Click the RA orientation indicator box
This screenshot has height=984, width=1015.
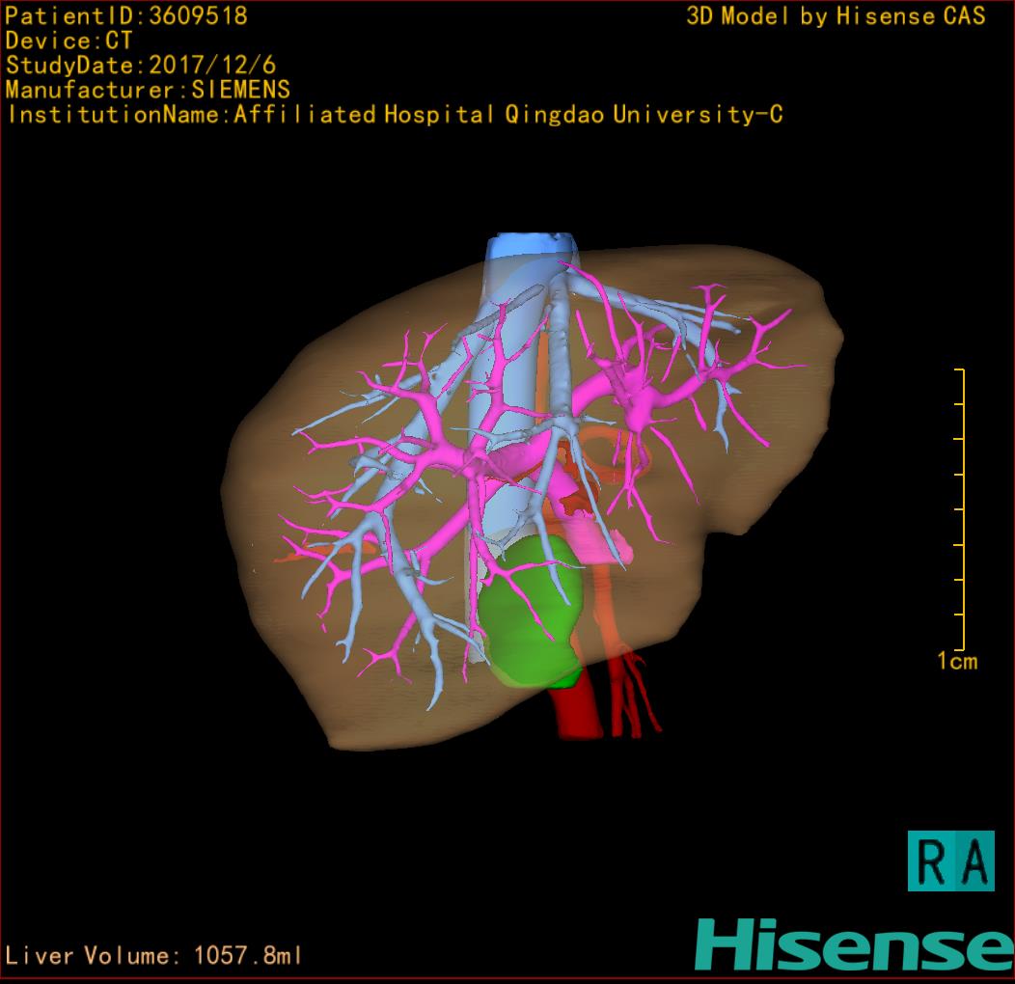[951, 861]
